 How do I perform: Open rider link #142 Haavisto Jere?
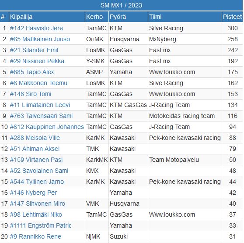pos(36,28)
